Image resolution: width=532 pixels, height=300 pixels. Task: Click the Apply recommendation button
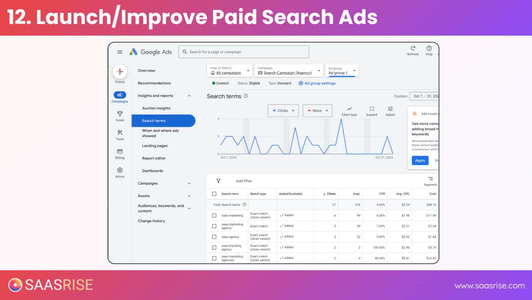click(x=420, y=161)
